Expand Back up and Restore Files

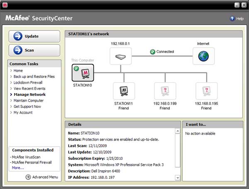point(34,77)
